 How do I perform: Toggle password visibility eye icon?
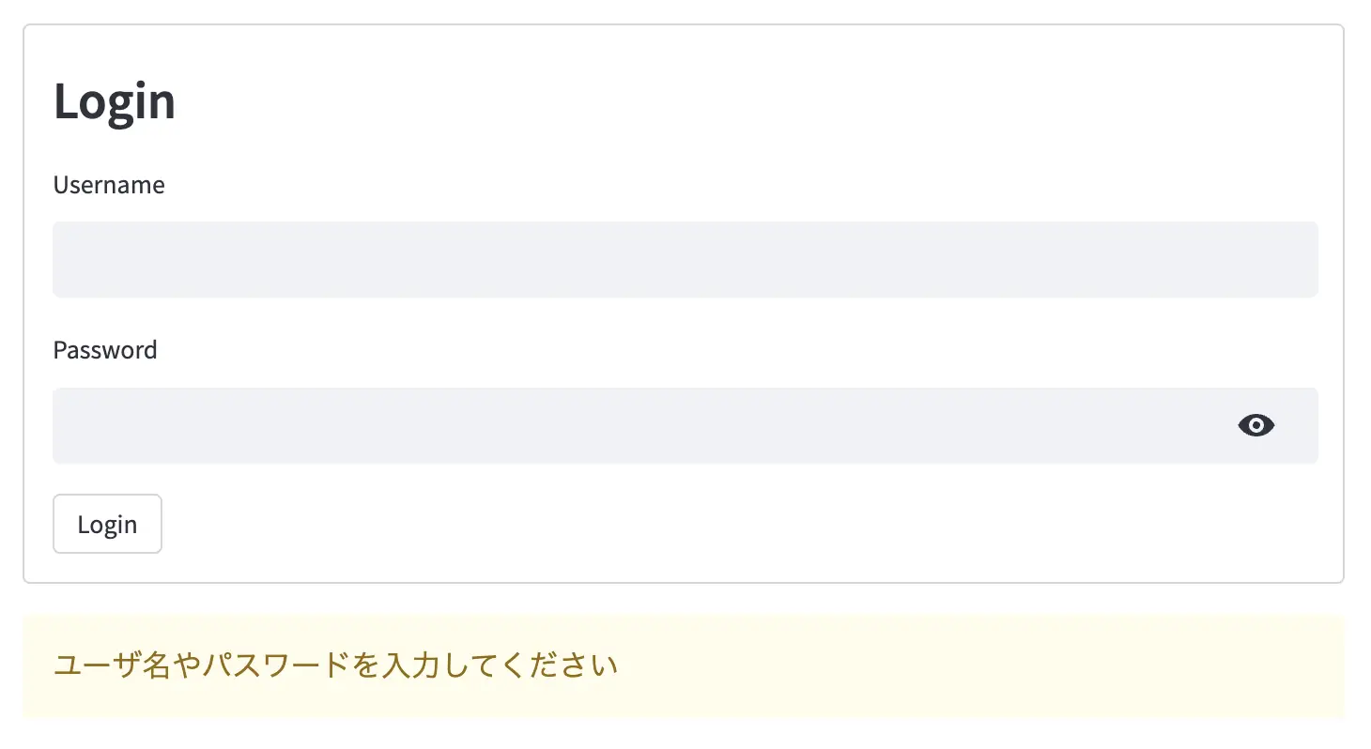coord(1255,425)
